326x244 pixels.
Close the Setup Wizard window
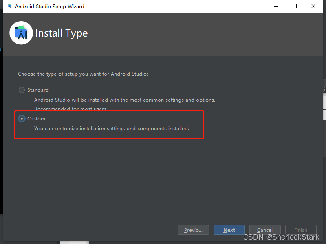[x=313, y=6]
